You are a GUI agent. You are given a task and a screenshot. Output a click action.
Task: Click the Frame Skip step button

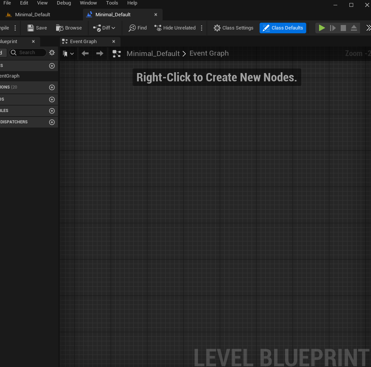(333, 28)
